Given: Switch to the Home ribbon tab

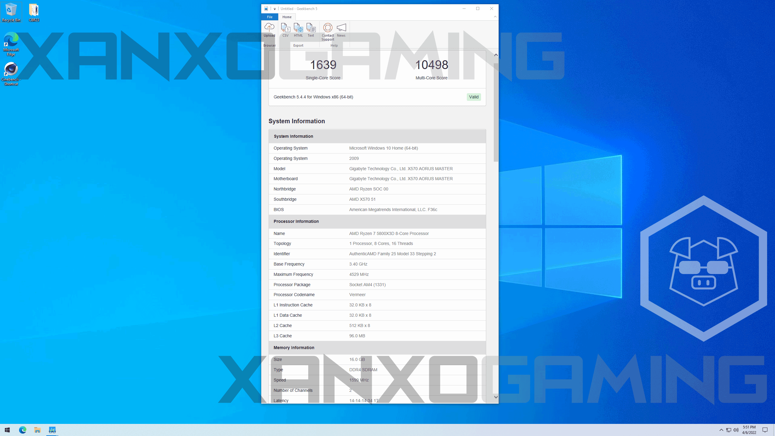Looking at the screenshot, I should [287, 17].
